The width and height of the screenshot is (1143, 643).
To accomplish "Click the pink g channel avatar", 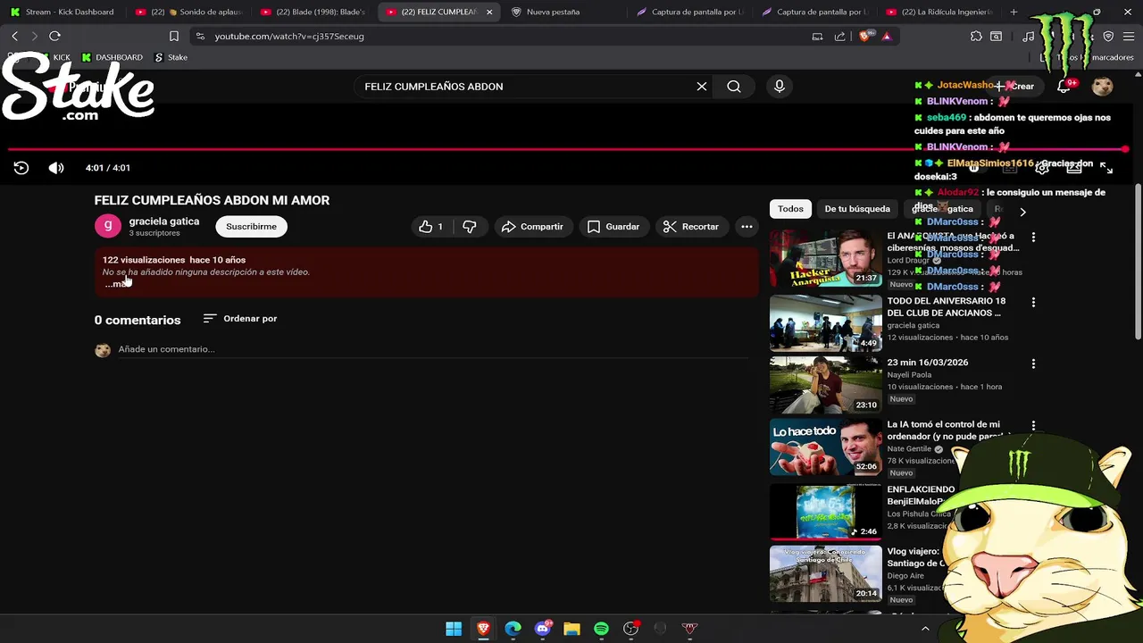I will tap(108, 226).
